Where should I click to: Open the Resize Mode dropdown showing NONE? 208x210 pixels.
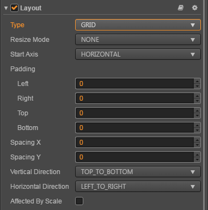point(138,40)
